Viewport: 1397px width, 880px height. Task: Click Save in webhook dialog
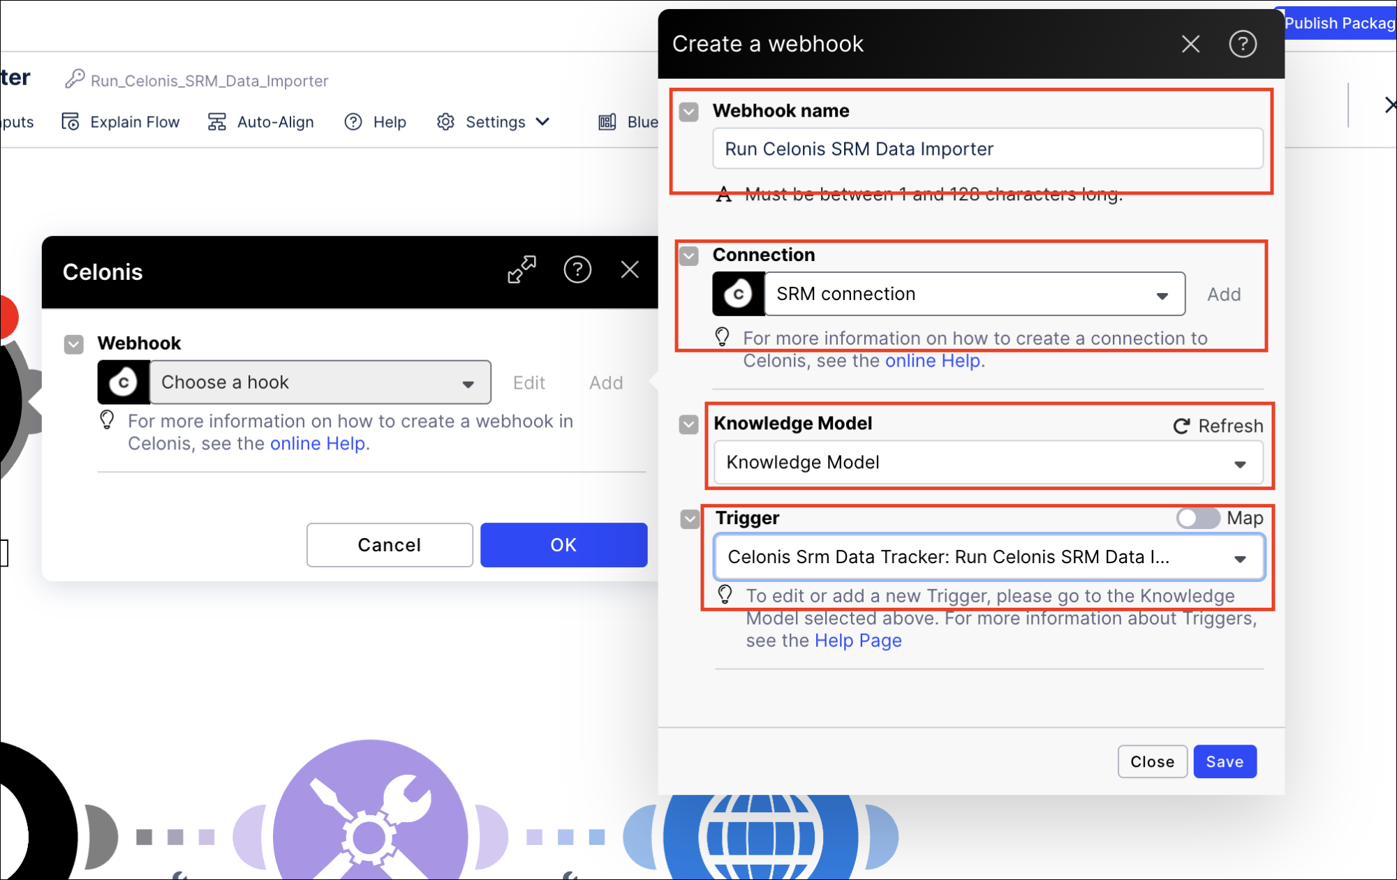coord(1225,761)
